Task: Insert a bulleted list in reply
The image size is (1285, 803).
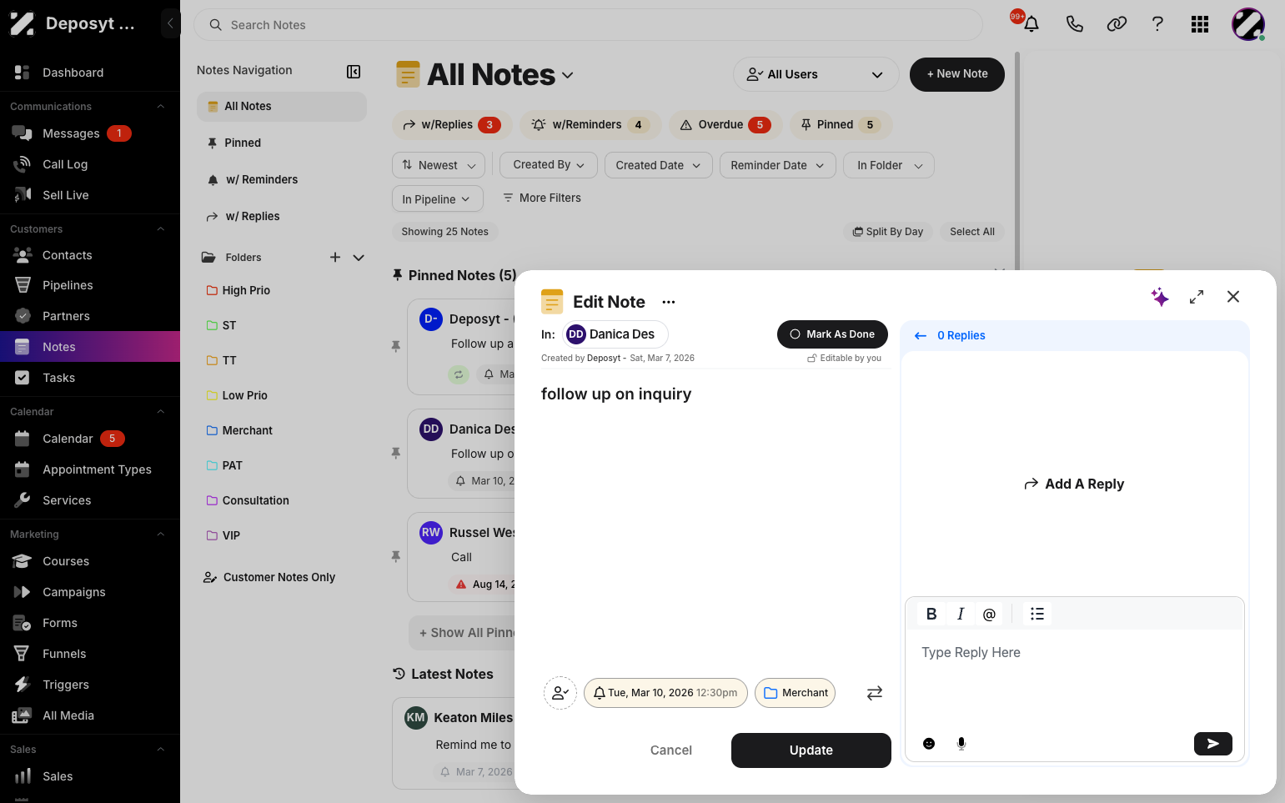Action: [x=1037, y=614]
